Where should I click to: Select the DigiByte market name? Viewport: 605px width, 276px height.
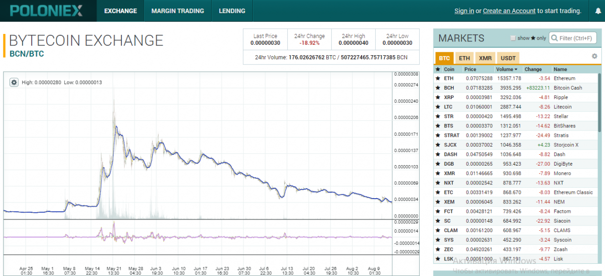(x=563, y=164)
